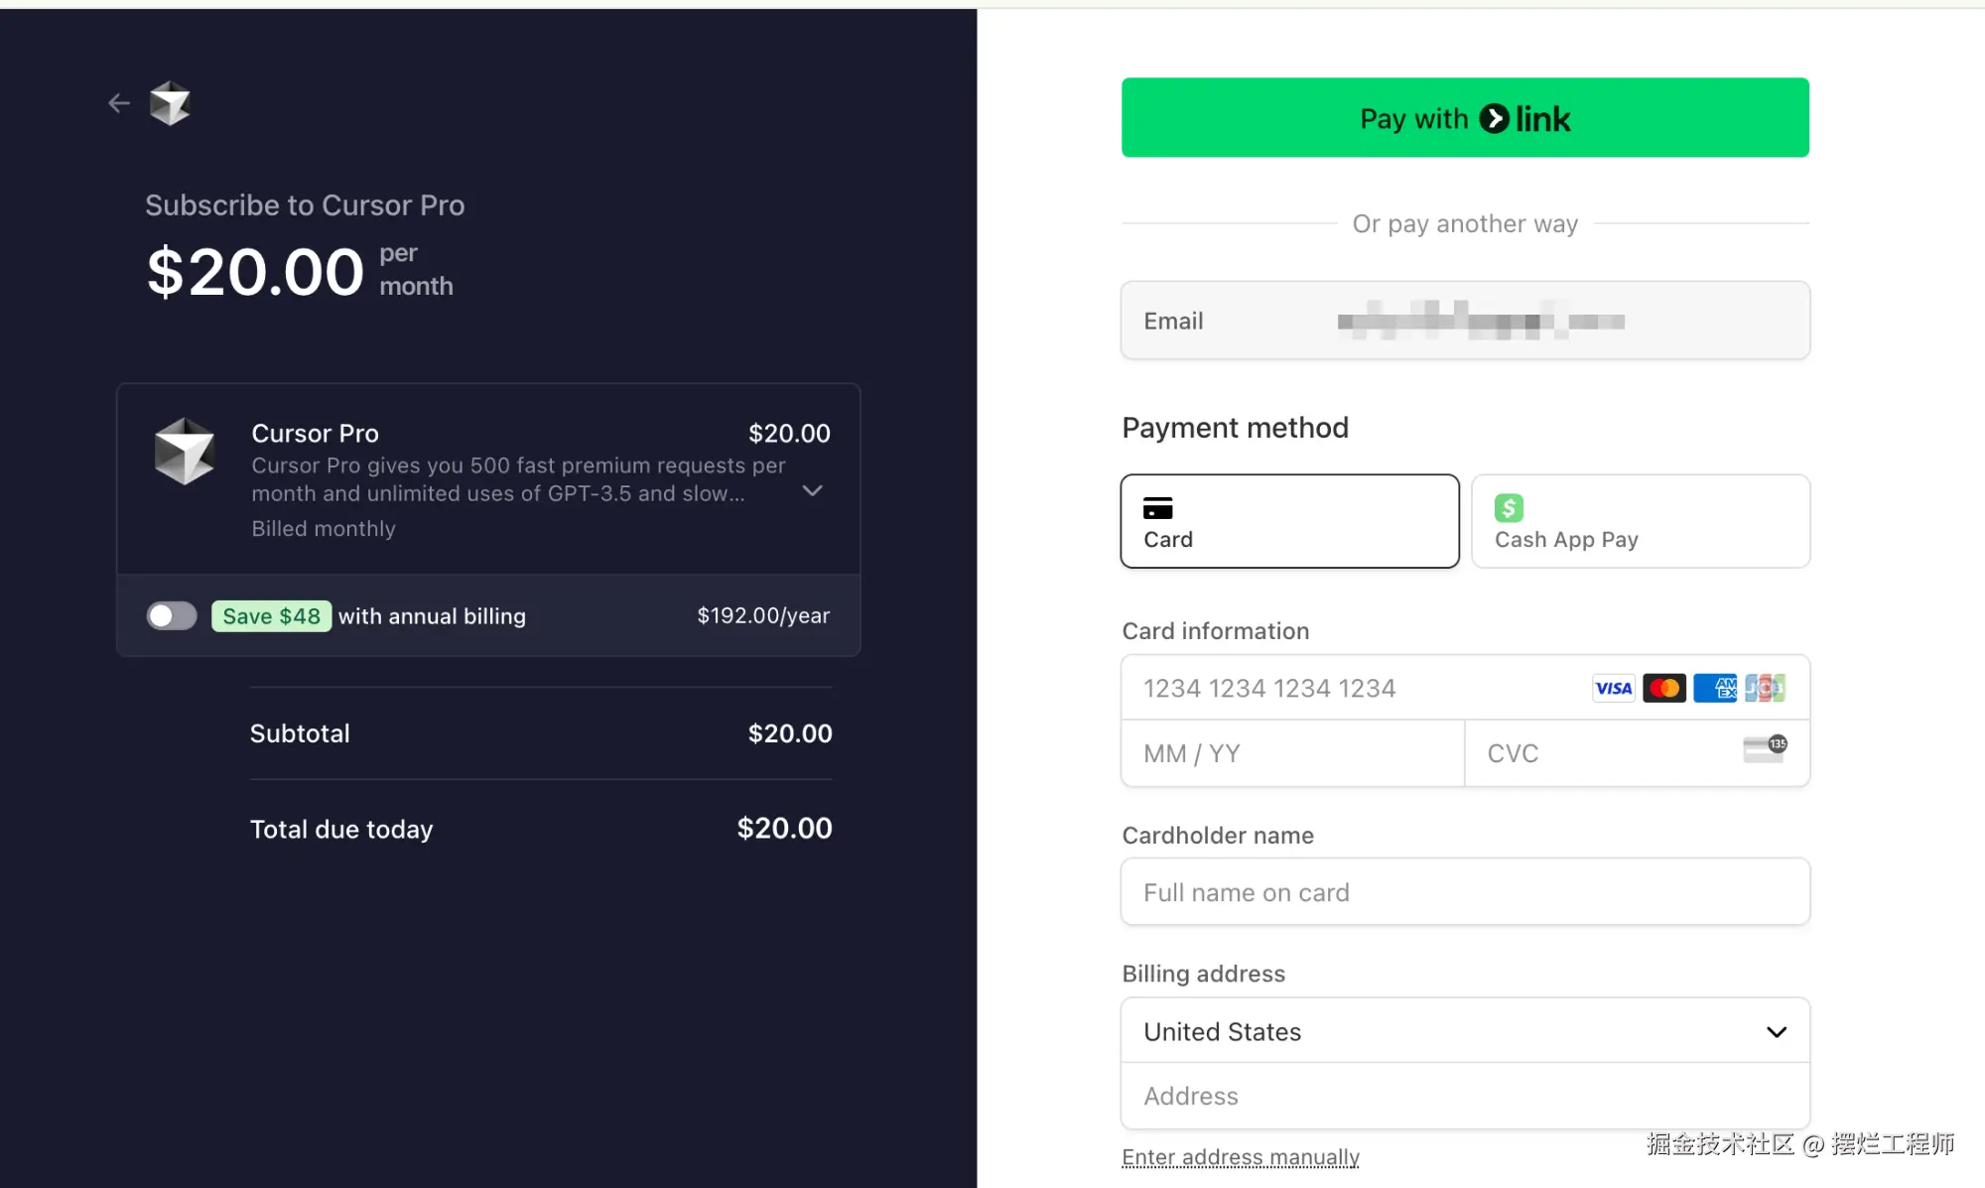Click the Cursor logo beside back arrow

click(x=170, y=103)
